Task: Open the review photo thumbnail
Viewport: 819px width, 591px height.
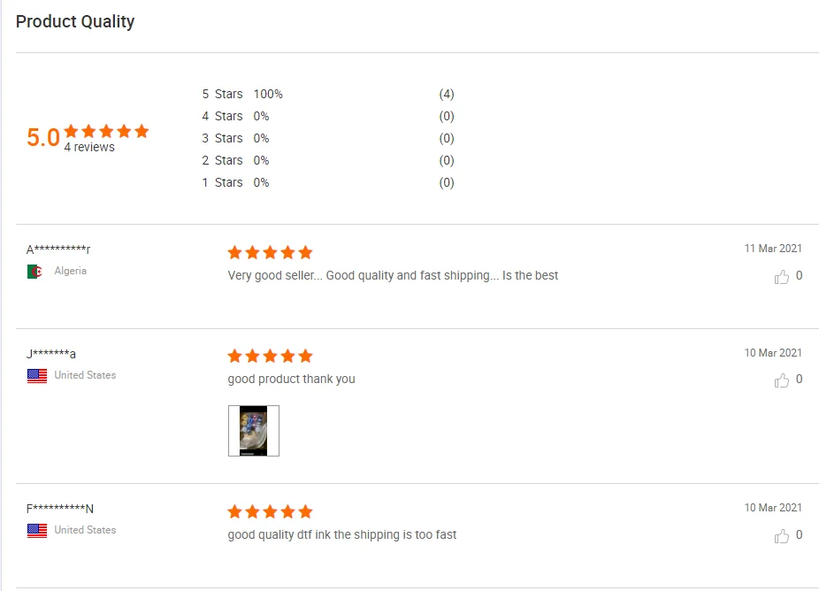Action: click(x=254, y=431)
